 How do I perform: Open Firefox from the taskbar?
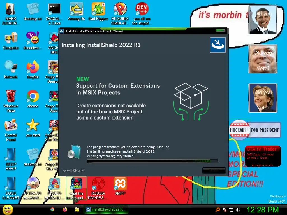click(x=65, y=209)
